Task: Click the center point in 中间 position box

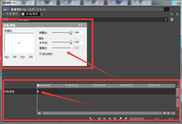Action: coord(19,43)
